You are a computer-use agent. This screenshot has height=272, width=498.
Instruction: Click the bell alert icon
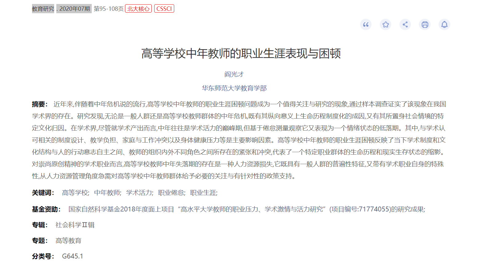[444, 25]
